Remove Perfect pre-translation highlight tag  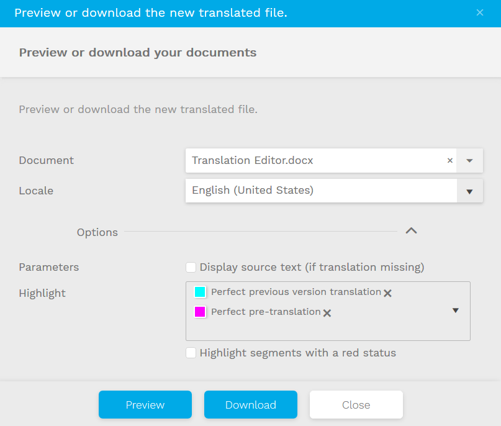pyautogui.click(x=327, y=313)
